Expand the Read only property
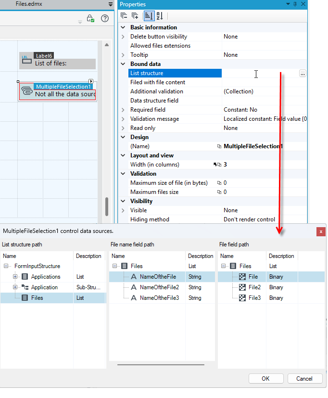The width and height of the screenshot is (328, 398). 123,128
